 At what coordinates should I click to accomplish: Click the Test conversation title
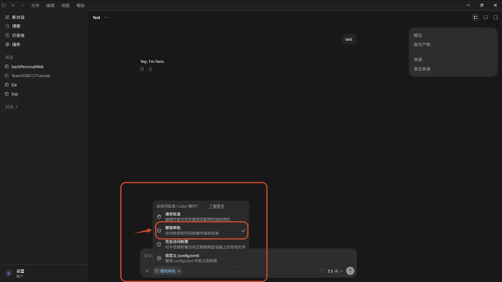(97, 17)
